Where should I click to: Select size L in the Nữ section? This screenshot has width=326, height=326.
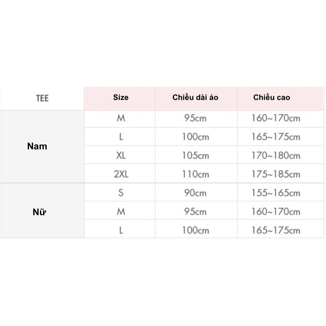[121, 230]
